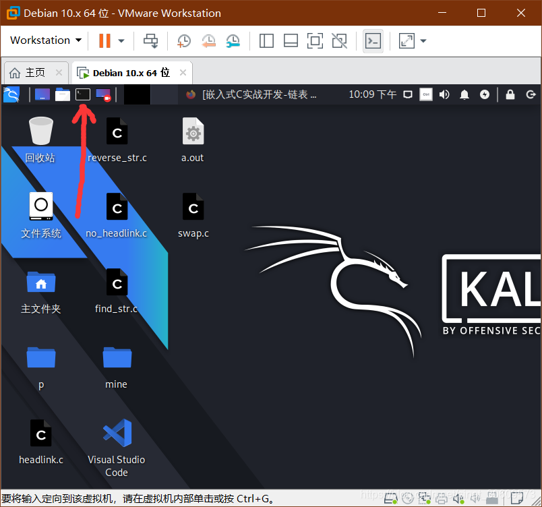This screenshot has height=507, width=542.
Task: Open the Kali applications menu
Action: coord(11,94)
